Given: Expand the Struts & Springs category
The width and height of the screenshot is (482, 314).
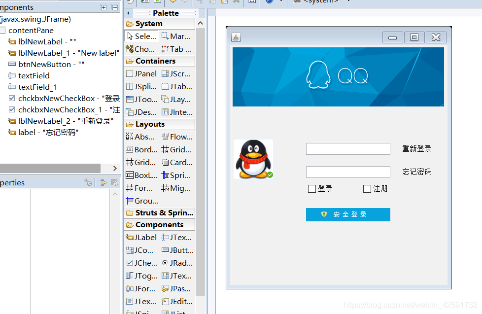Looking at the screenshot, I should pos(159,213).
